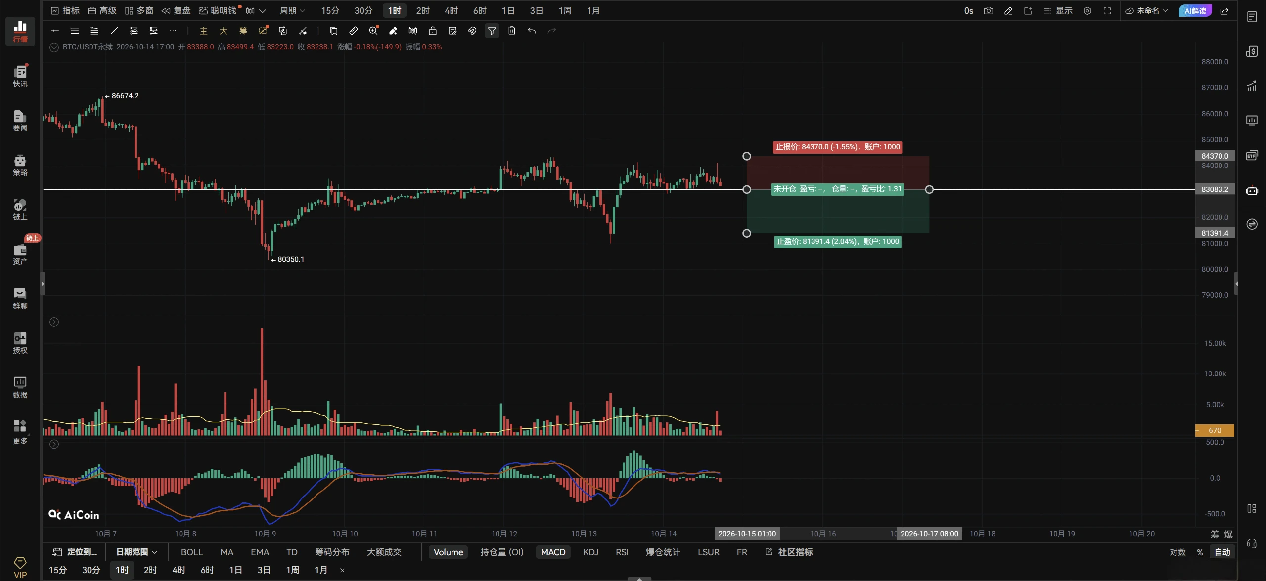Open the 未命名 layout dropdown
Screen dimensions: 1266x581
[1146, 11]
